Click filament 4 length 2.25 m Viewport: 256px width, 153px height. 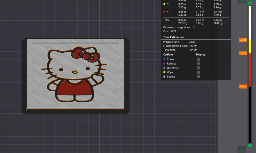point(182,12)
